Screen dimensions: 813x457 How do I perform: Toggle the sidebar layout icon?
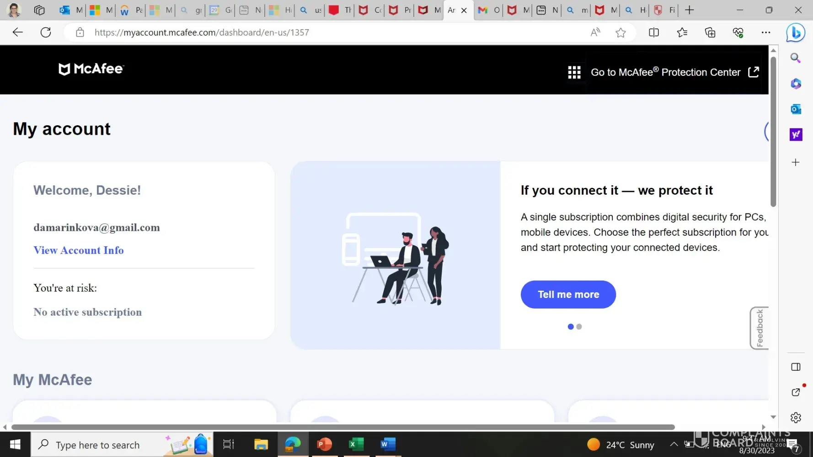[796, 367]
